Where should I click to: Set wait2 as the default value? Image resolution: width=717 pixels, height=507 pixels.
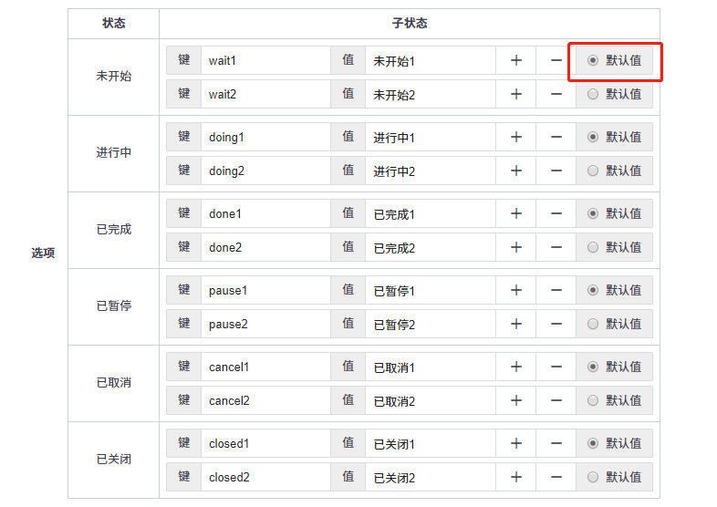[593, 94]
